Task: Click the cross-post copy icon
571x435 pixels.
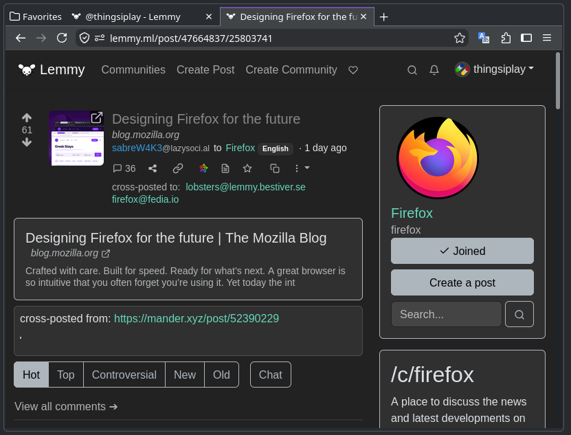Action: [x=275, y=168]
